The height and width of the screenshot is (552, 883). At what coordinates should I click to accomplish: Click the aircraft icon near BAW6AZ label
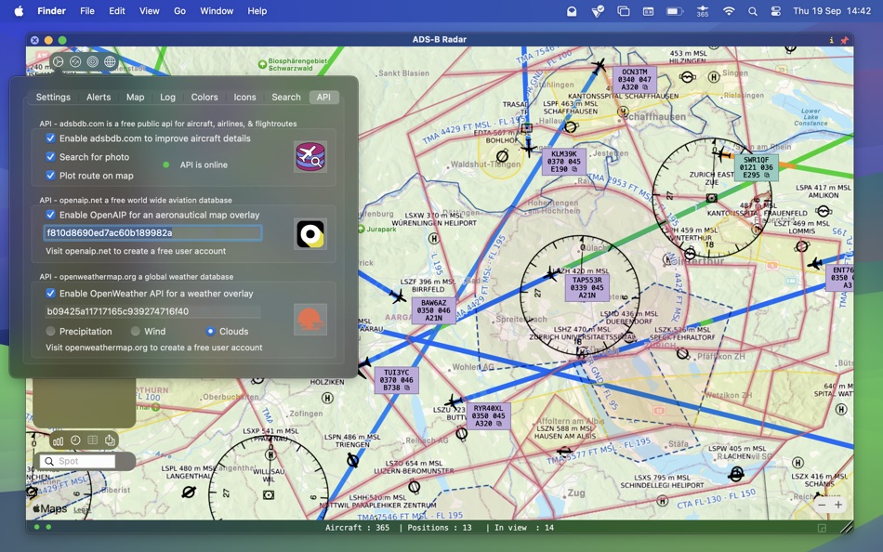click(398, 296)
